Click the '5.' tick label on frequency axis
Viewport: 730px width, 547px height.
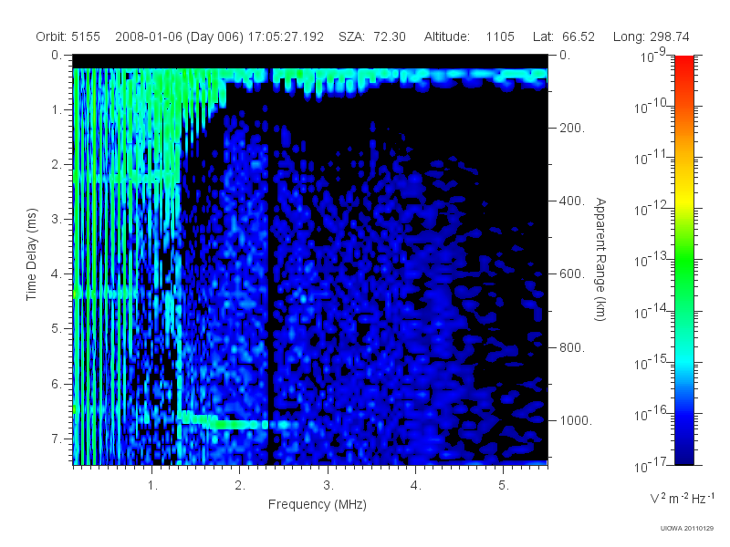(504, 486)
